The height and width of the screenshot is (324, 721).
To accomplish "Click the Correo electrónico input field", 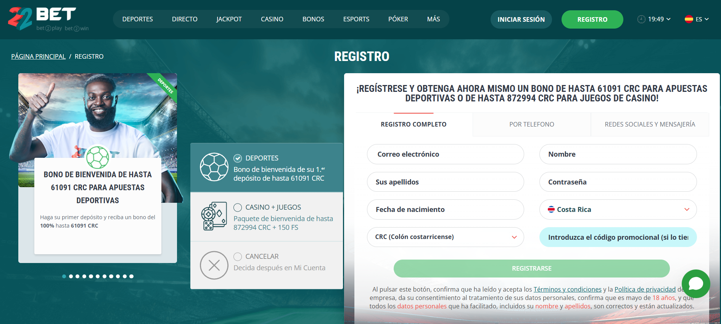I will coord(446,154).
